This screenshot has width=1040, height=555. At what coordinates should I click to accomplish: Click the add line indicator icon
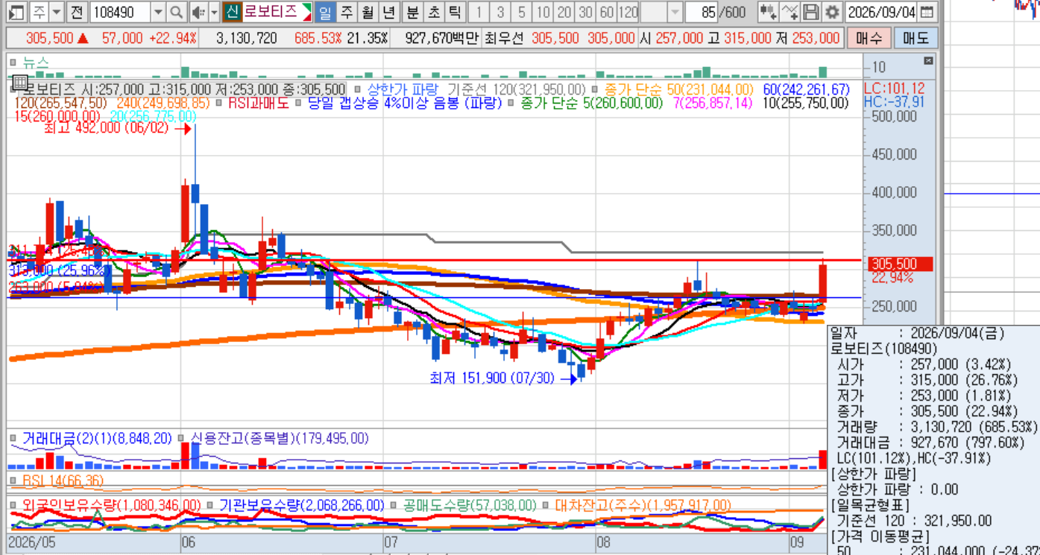790,12
